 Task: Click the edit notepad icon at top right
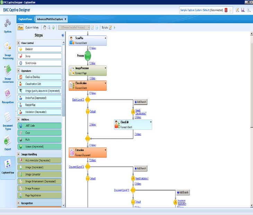(237, 10)
